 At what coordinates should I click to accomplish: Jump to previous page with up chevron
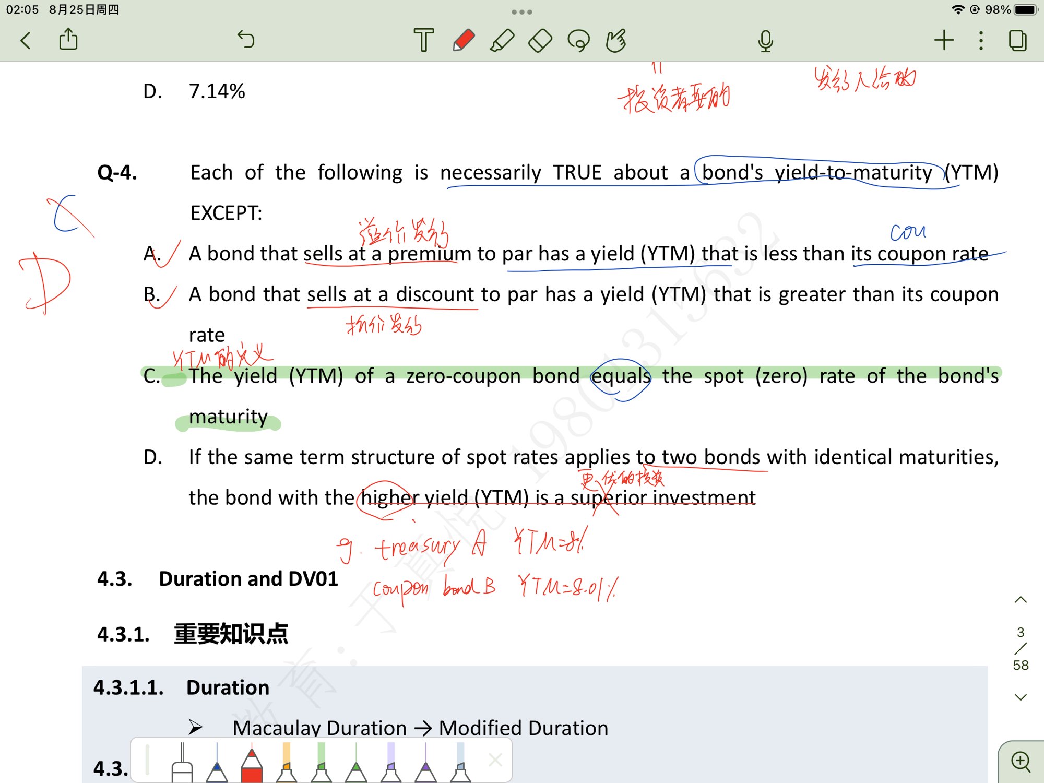[1021, 600]
